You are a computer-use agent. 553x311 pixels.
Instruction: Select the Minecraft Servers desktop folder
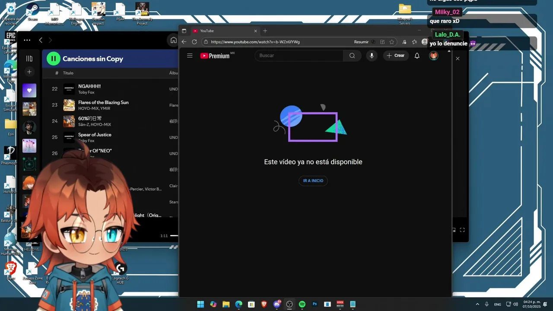click(405, 14)
